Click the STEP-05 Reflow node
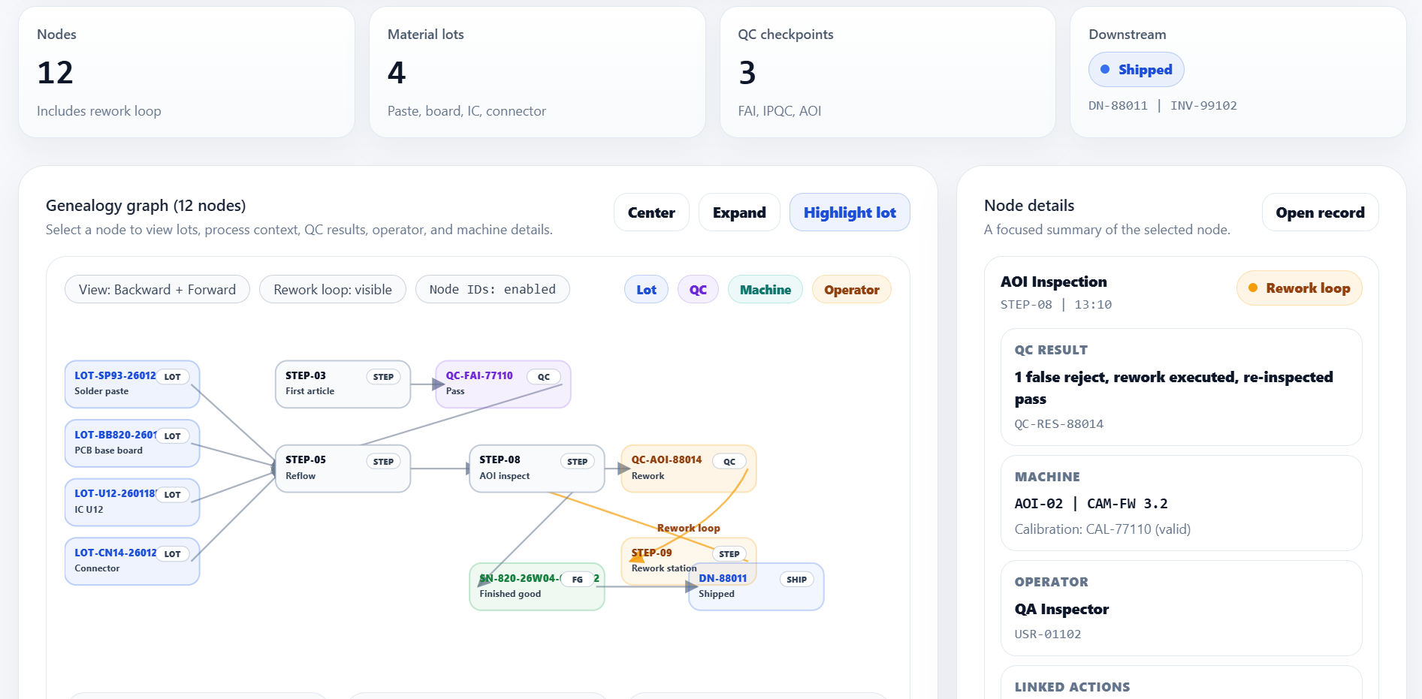 (x=343, y=469)
